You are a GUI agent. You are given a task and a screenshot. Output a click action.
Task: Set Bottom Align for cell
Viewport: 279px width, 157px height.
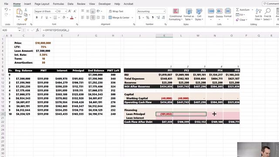(x=92, y=11)
